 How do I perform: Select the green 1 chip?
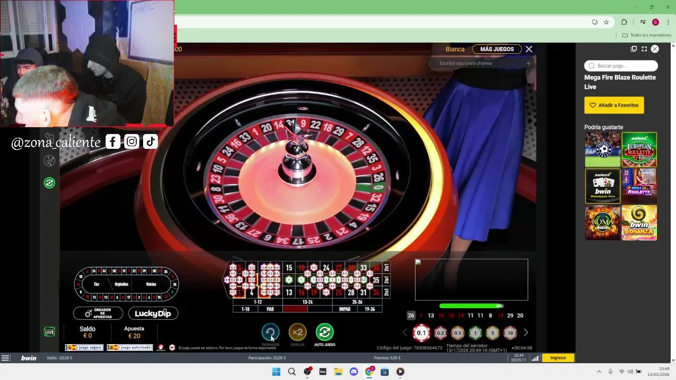pyautogui.click(x=475, y=333)
